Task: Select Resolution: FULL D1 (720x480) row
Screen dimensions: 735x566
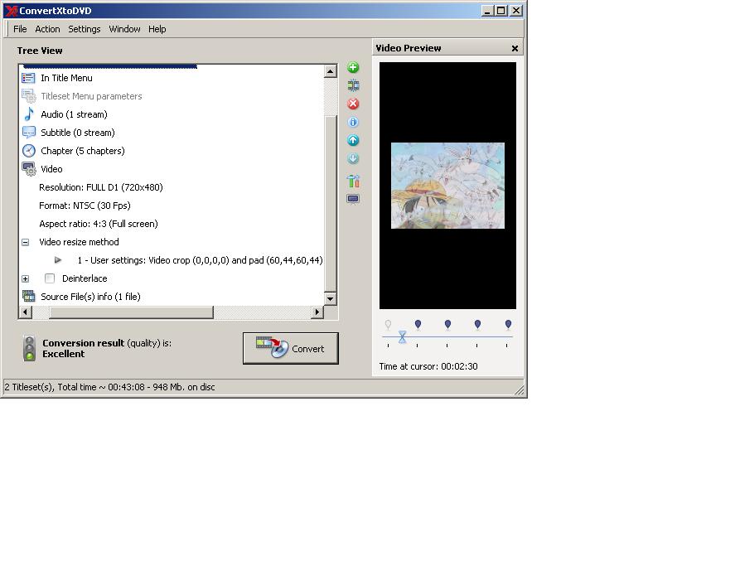Action: pyautogui.click(x=101, y=187)
